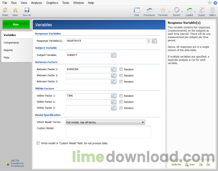Viewport: 218px width, 171px height.
Task: Click the Guide Me Start icon
Action: [x=190, y=165]
